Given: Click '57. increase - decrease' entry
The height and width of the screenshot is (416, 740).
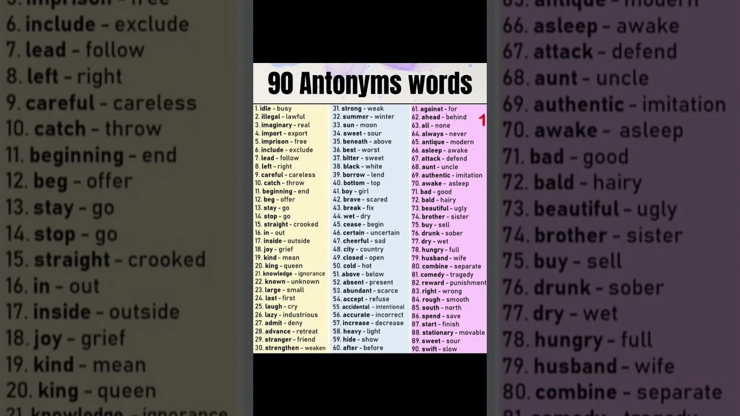Looking at the screenshot, I should click(368, 323).
